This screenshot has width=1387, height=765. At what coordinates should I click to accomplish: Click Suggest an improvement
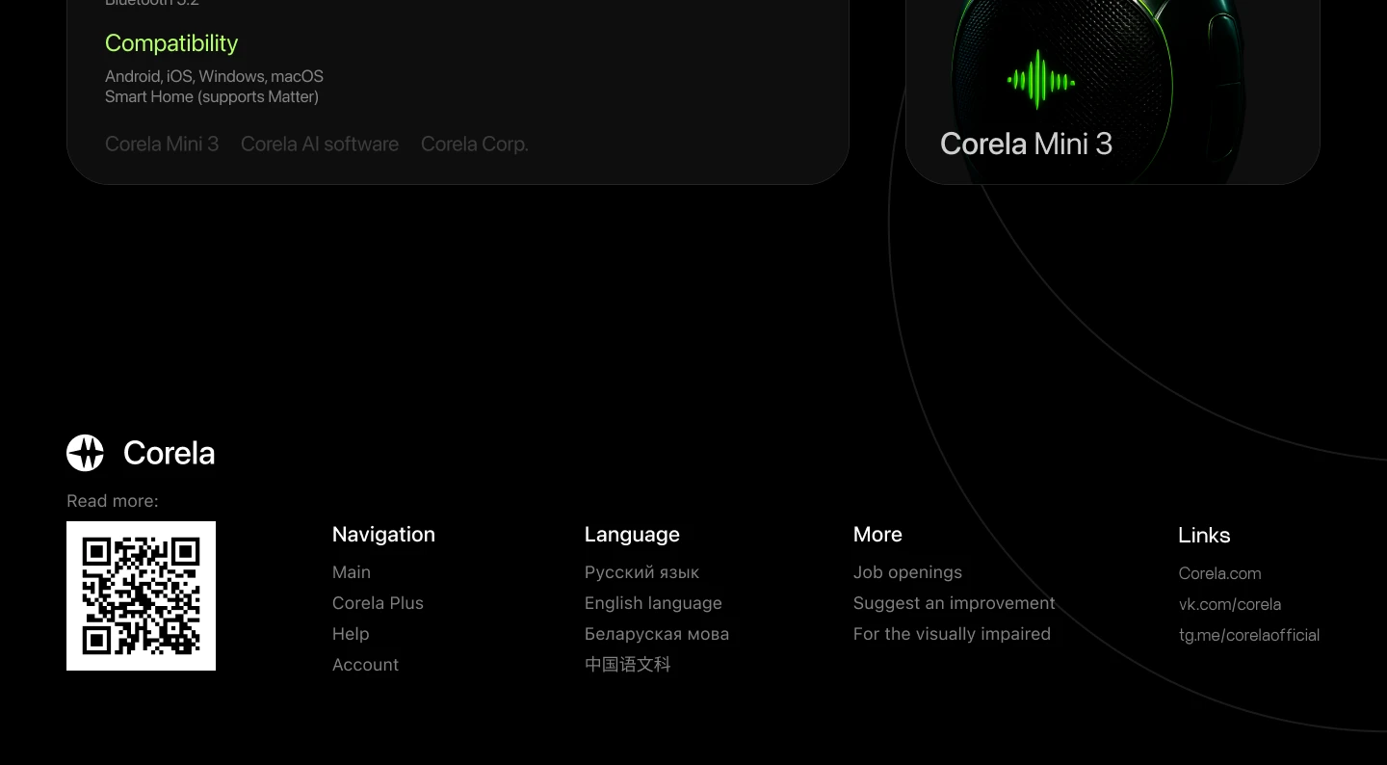click(x=954, y=603)
